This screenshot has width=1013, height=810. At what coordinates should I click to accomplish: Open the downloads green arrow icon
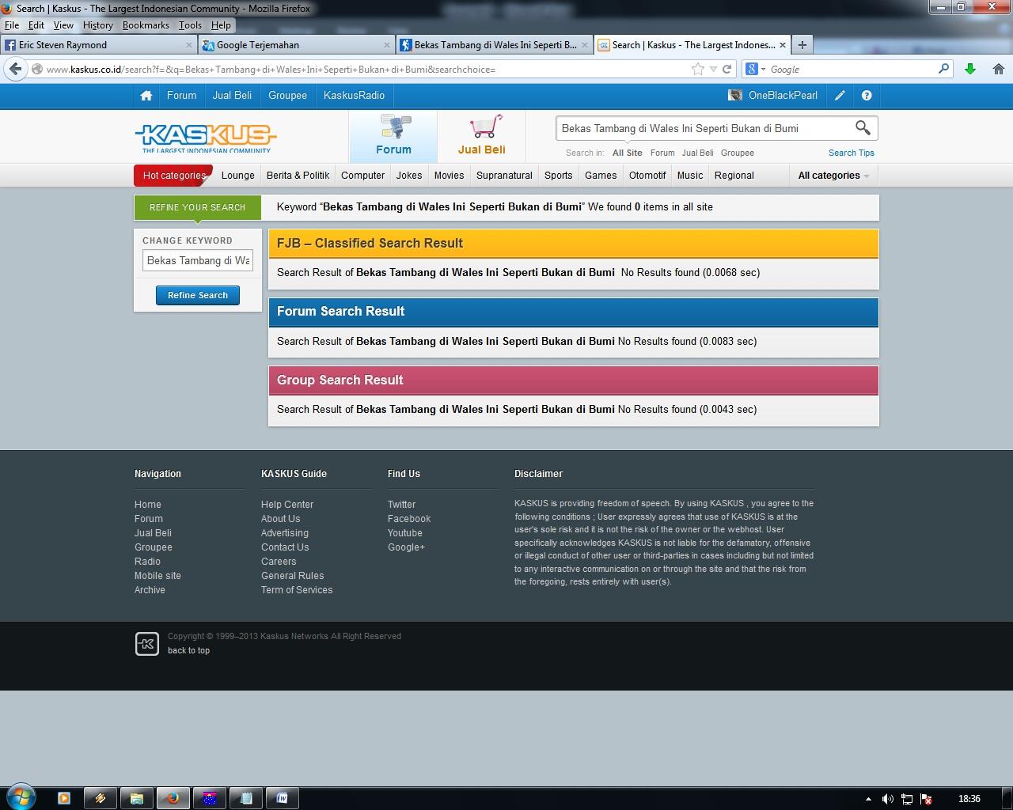click(x=970, y=69)
